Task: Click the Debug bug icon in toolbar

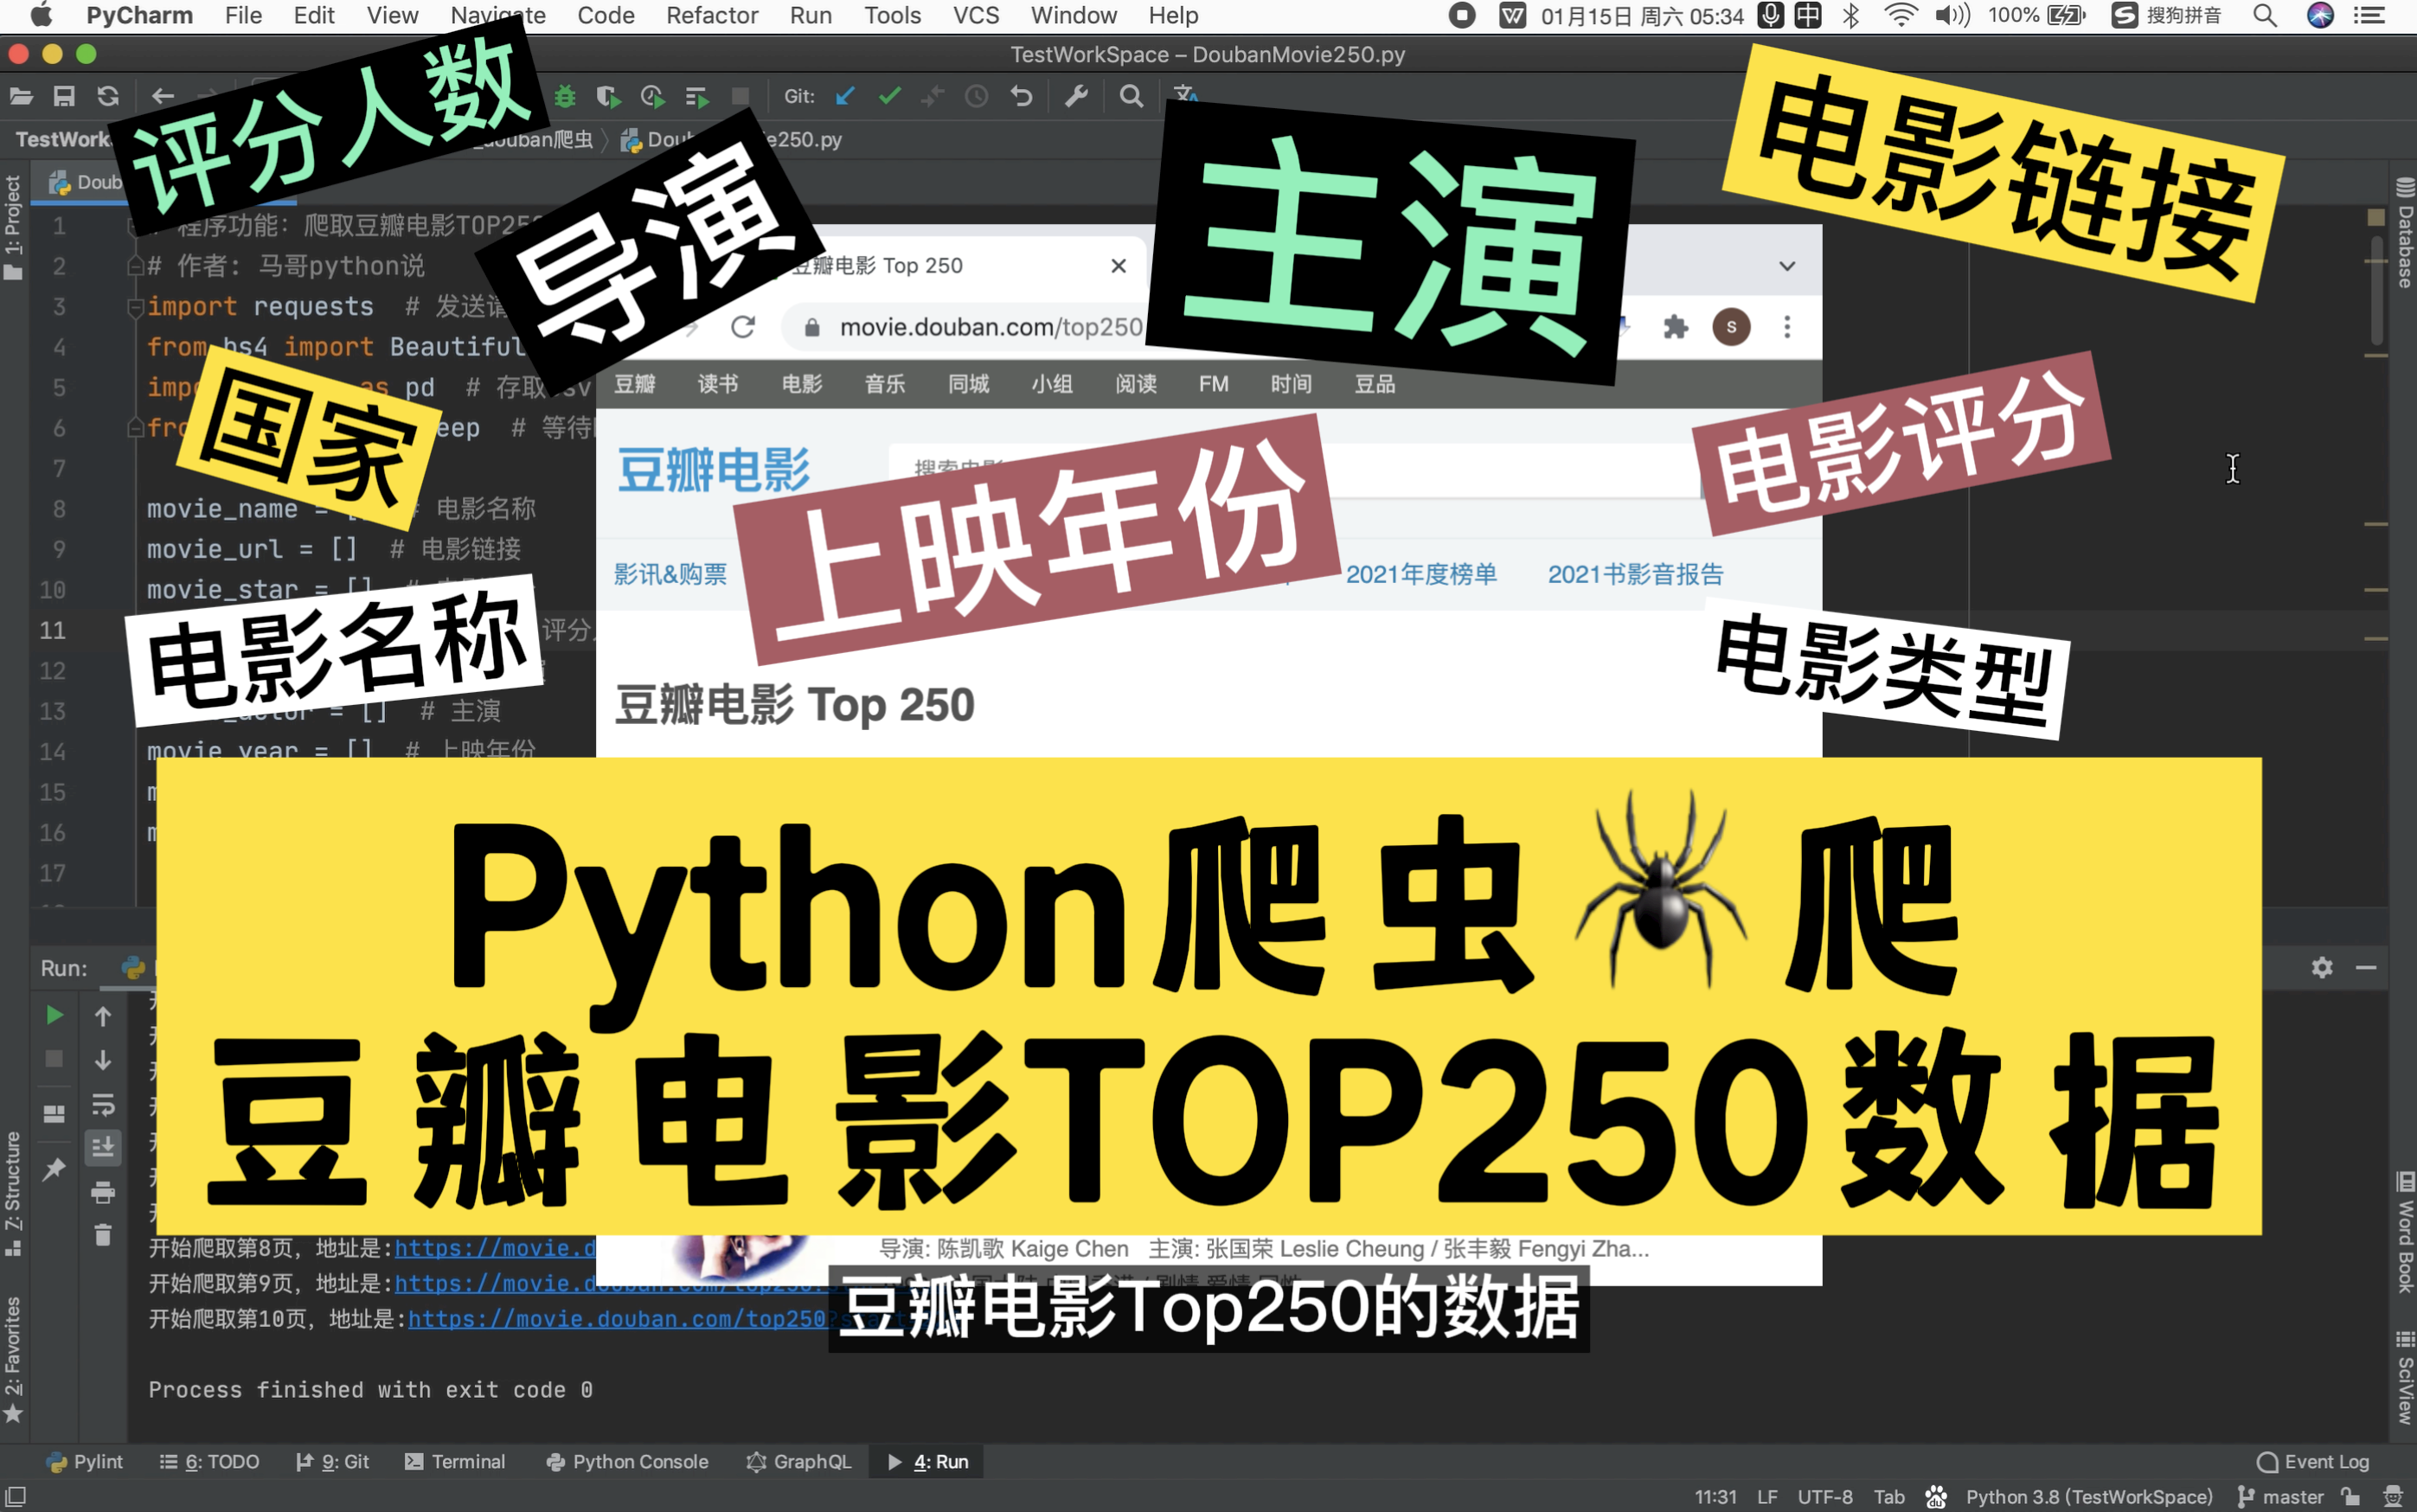Action: pyautogui.click(x=565, y=97)
